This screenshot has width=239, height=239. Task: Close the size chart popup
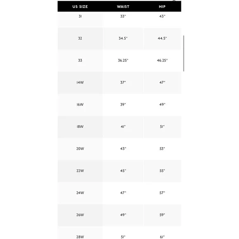pos(174,0)
